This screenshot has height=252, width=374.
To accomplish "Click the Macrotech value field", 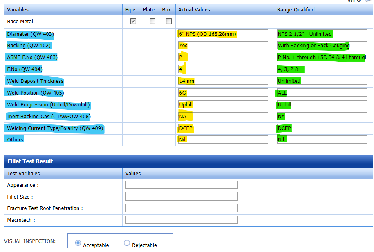I will coord(181,220).
